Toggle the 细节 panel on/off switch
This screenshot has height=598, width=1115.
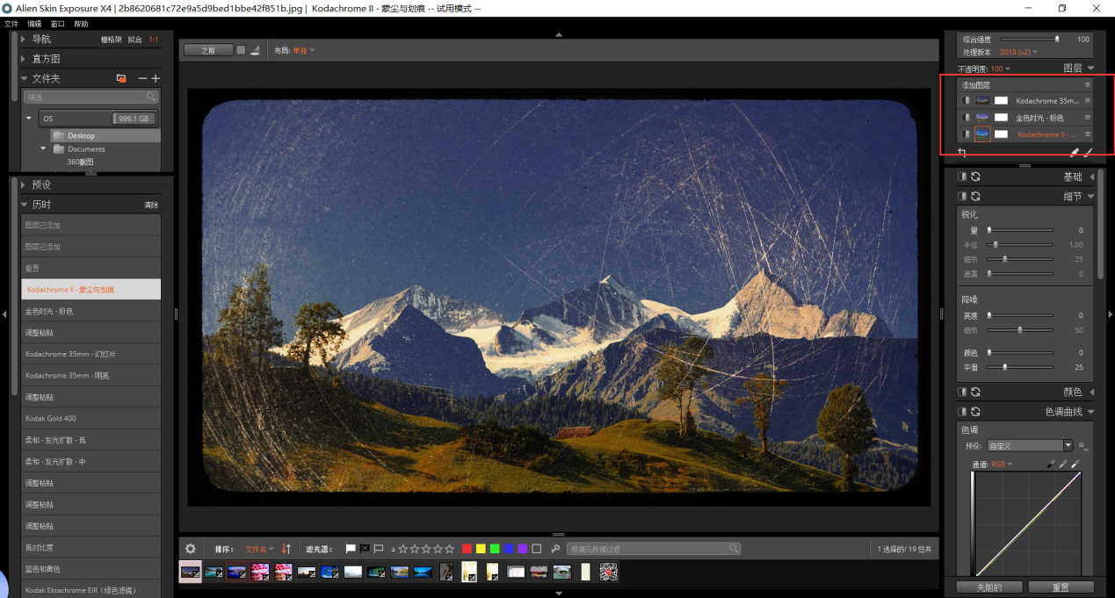coord(962,197)
